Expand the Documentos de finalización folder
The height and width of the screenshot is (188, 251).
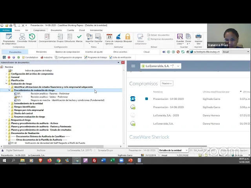click(6, 133)
